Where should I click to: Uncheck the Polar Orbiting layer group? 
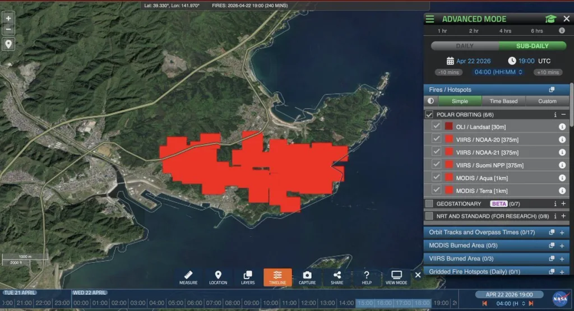tap(429, 114)
